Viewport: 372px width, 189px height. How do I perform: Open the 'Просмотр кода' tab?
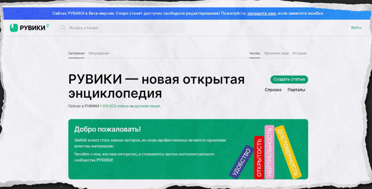click(276, 53)
